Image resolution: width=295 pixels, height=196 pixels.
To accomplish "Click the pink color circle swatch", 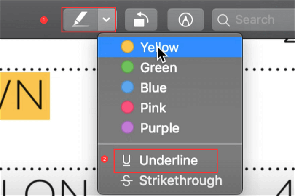I will (x=127, y=107).
